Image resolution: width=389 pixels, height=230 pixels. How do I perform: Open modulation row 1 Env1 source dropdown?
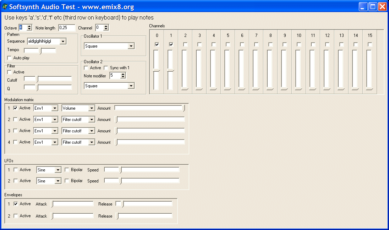click(55, 108)
